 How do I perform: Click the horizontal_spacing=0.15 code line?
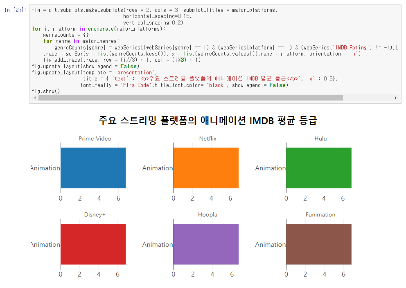(x=157, y=16)
